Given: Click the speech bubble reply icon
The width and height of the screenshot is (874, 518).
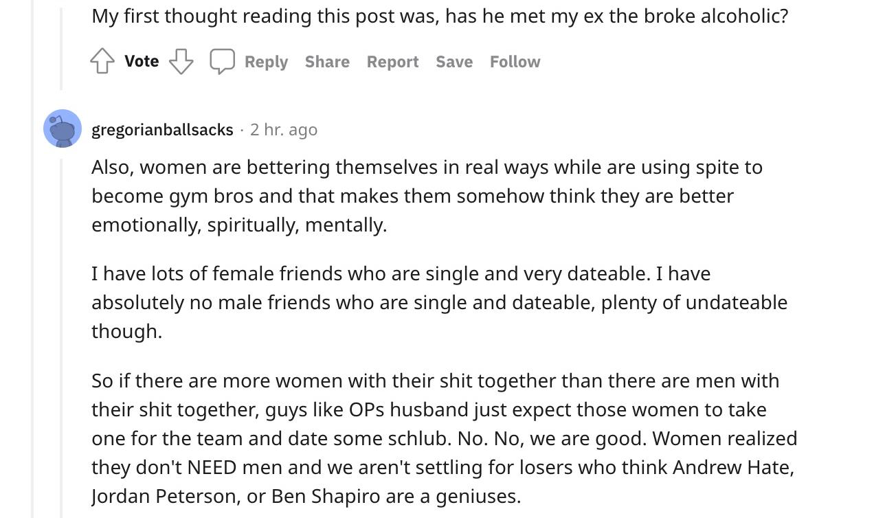Looking at the screenshot, I should (222, 62).
